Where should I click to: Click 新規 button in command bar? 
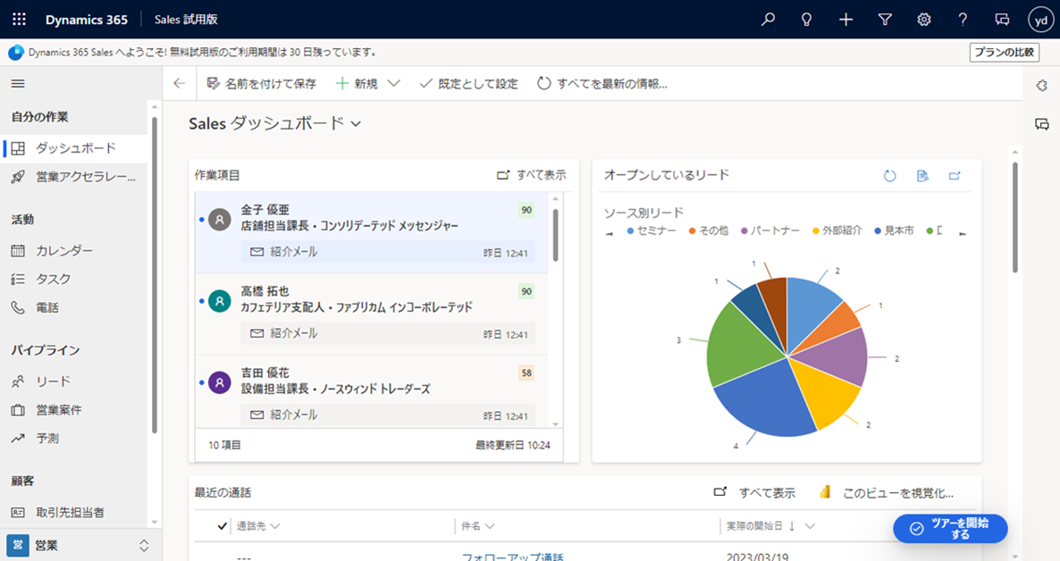point(357,84)
